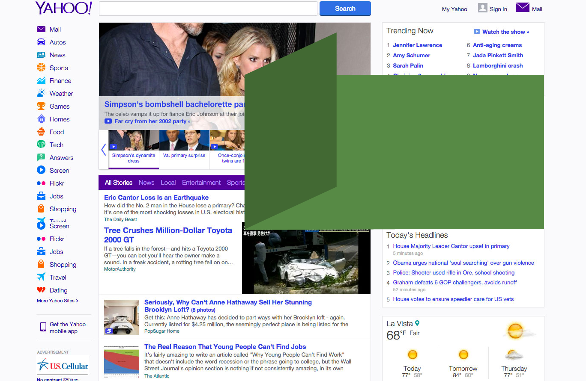Viewport: 586px width, 381px height.
Task: Open Weather via the sun-cloud icon
Action: pyautogui.click(x=41, y=93)
